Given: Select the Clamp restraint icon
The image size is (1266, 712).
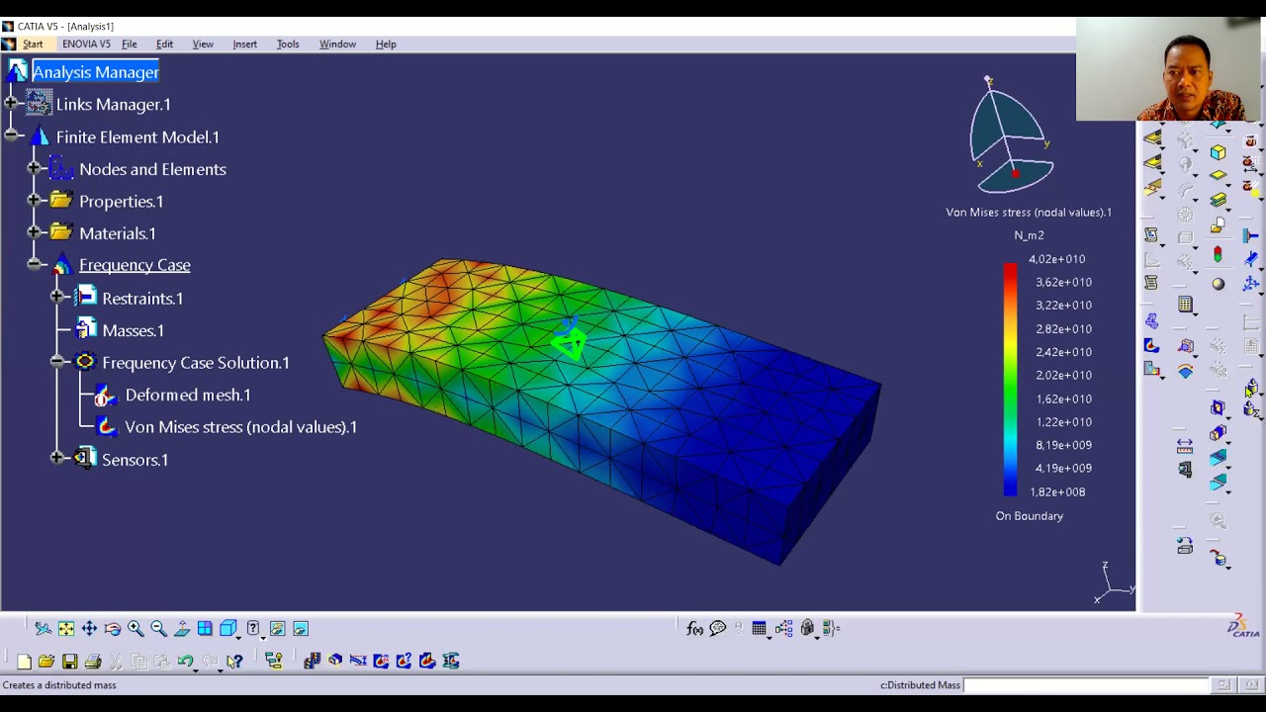Looking at the screenshot, I should [x=1250, y=235].
